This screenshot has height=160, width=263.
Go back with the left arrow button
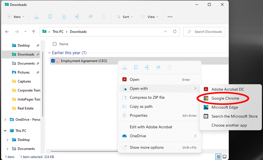point(7,32)
